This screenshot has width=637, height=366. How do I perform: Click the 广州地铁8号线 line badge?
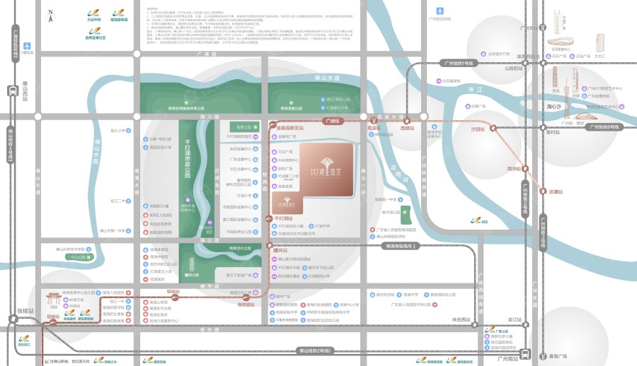pyautogui.click(x=604, y=127)
